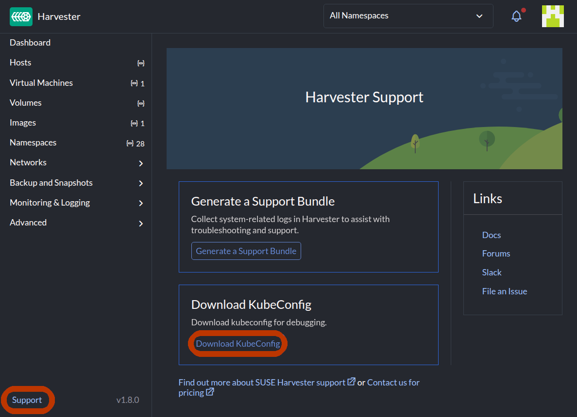Open the Support link in sidebar footer

coord(27,400)
